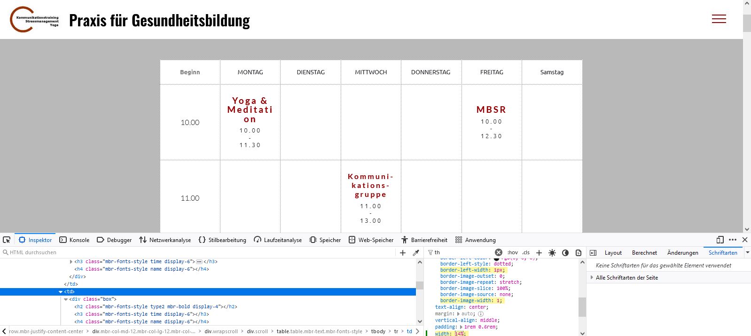
Task: Open the Inspektor tab
Action: [35, 240]
